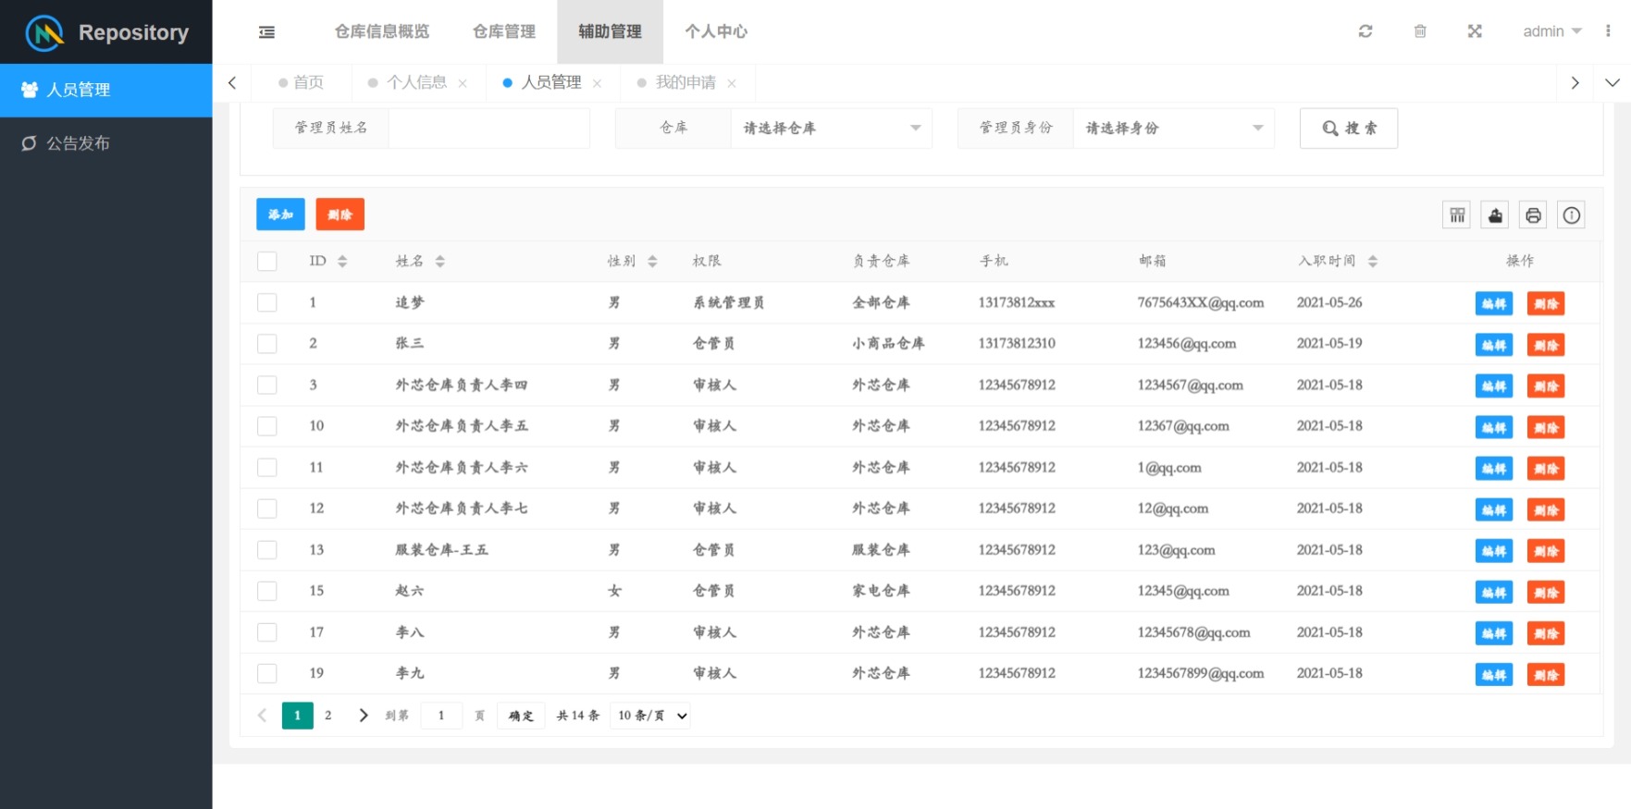Check the row for 赵六

point(267,591)
